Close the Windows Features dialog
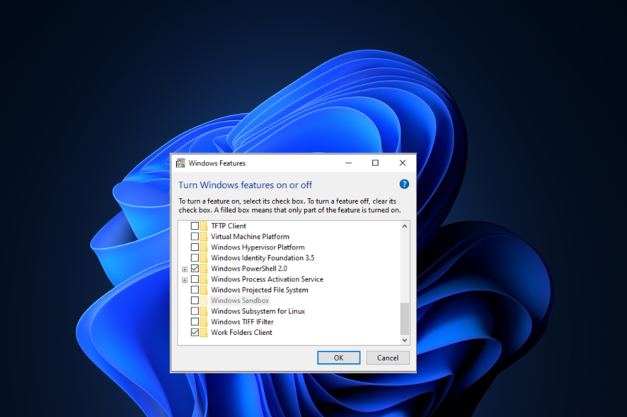 point(402,163)
